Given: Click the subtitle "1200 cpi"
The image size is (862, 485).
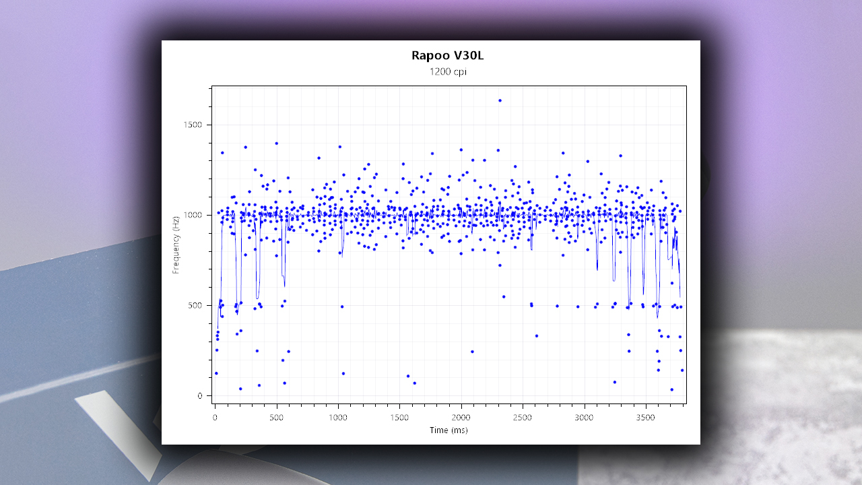Looking at the screenshot, I should point(448,72).
